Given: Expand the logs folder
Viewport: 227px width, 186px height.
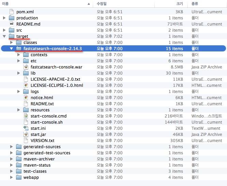Looking at the screenshot, I should (18, 92).
